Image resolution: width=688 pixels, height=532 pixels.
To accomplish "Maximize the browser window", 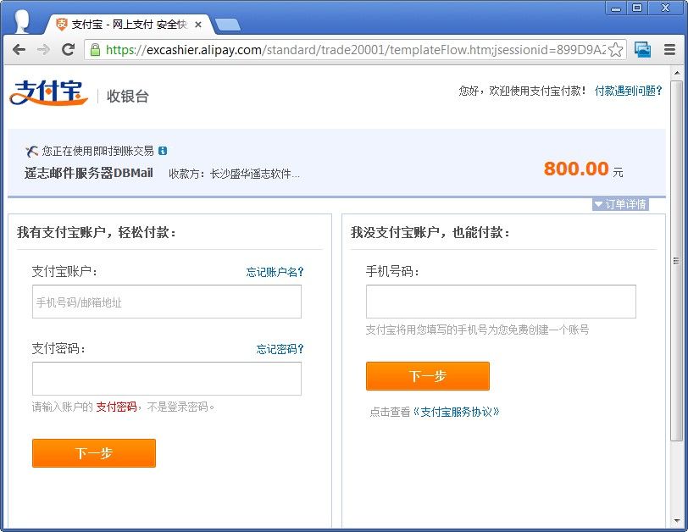I will 637,8.
